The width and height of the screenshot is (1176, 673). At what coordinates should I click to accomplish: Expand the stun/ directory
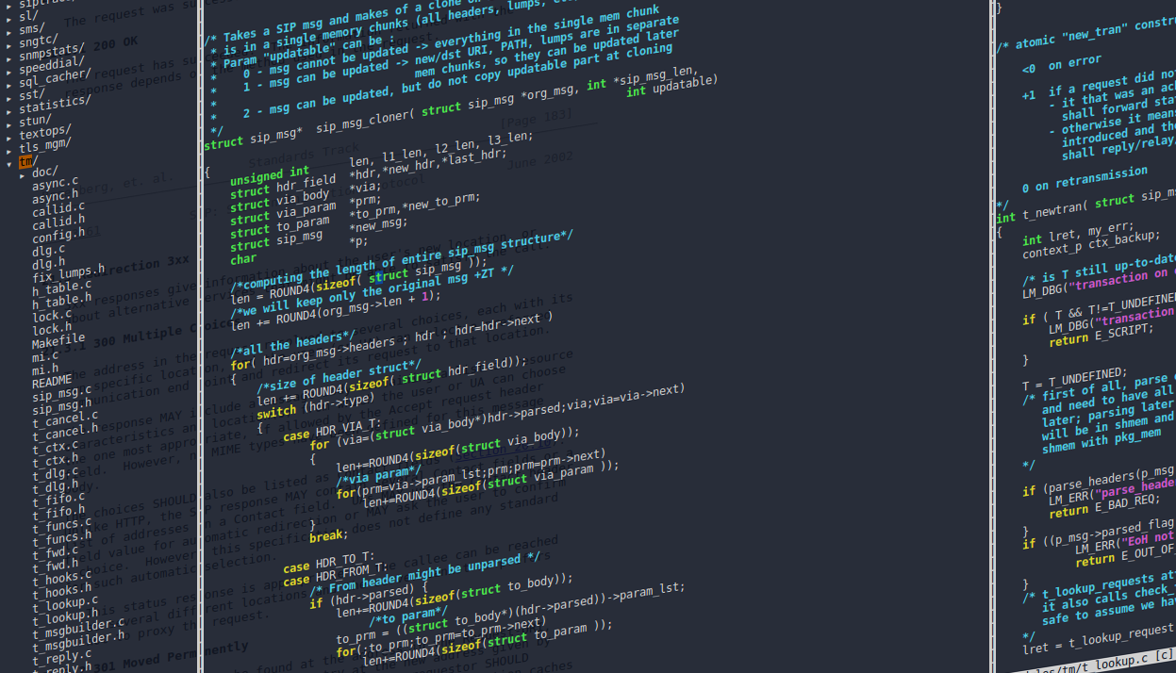(40, 121)
